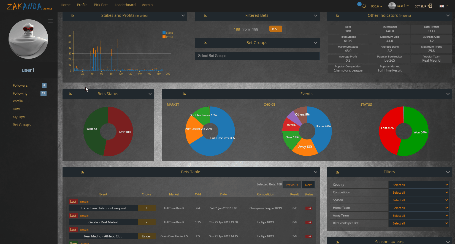Click the large user1 profile picture
The width and height of the screenshot is (455, 244).
tap(28, 39)
